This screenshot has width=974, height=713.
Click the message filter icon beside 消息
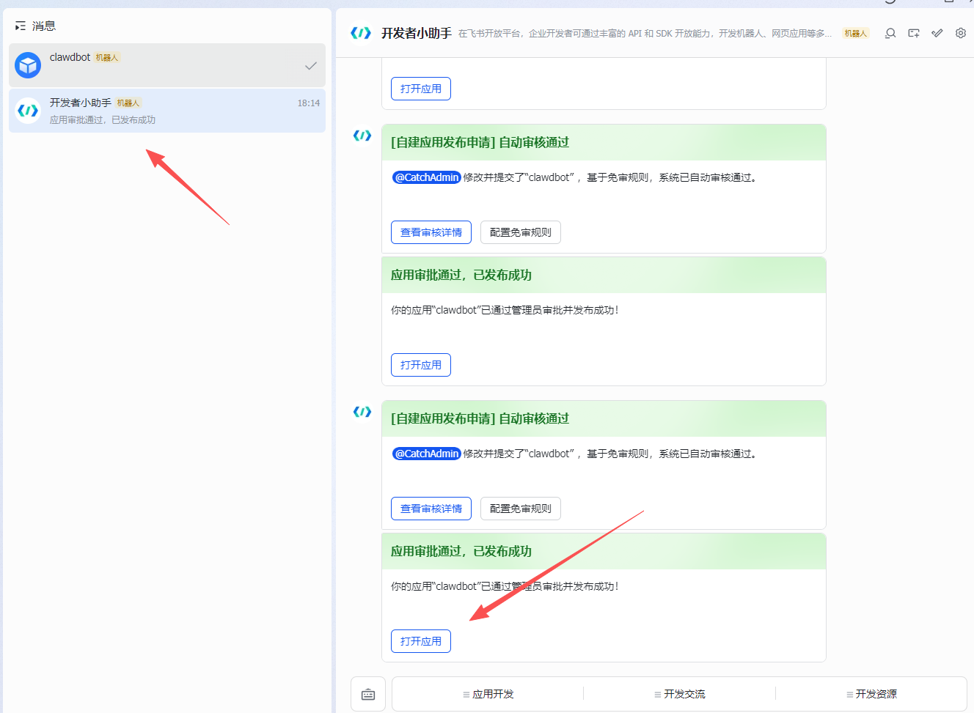[20, 25]
